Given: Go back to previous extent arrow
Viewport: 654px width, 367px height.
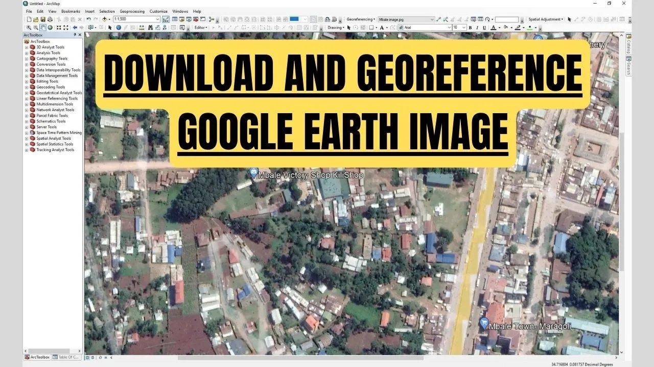Looking at the screenshot, I should 75,27.
